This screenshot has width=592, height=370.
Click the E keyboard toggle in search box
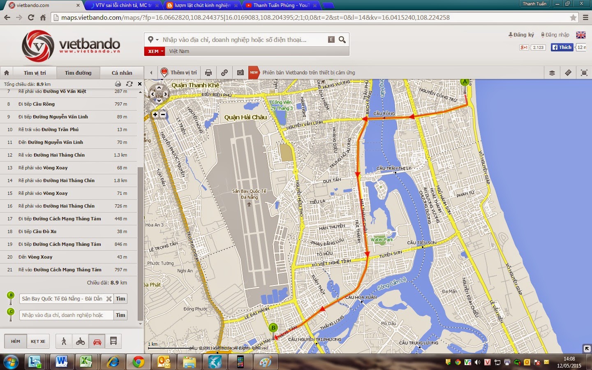pos(331,39)
